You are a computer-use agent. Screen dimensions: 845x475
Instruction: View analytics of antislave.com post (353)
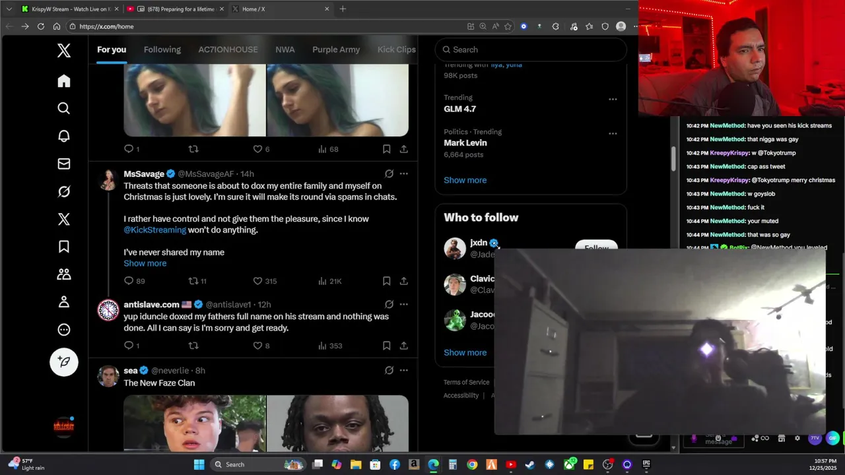coord(329,346)
